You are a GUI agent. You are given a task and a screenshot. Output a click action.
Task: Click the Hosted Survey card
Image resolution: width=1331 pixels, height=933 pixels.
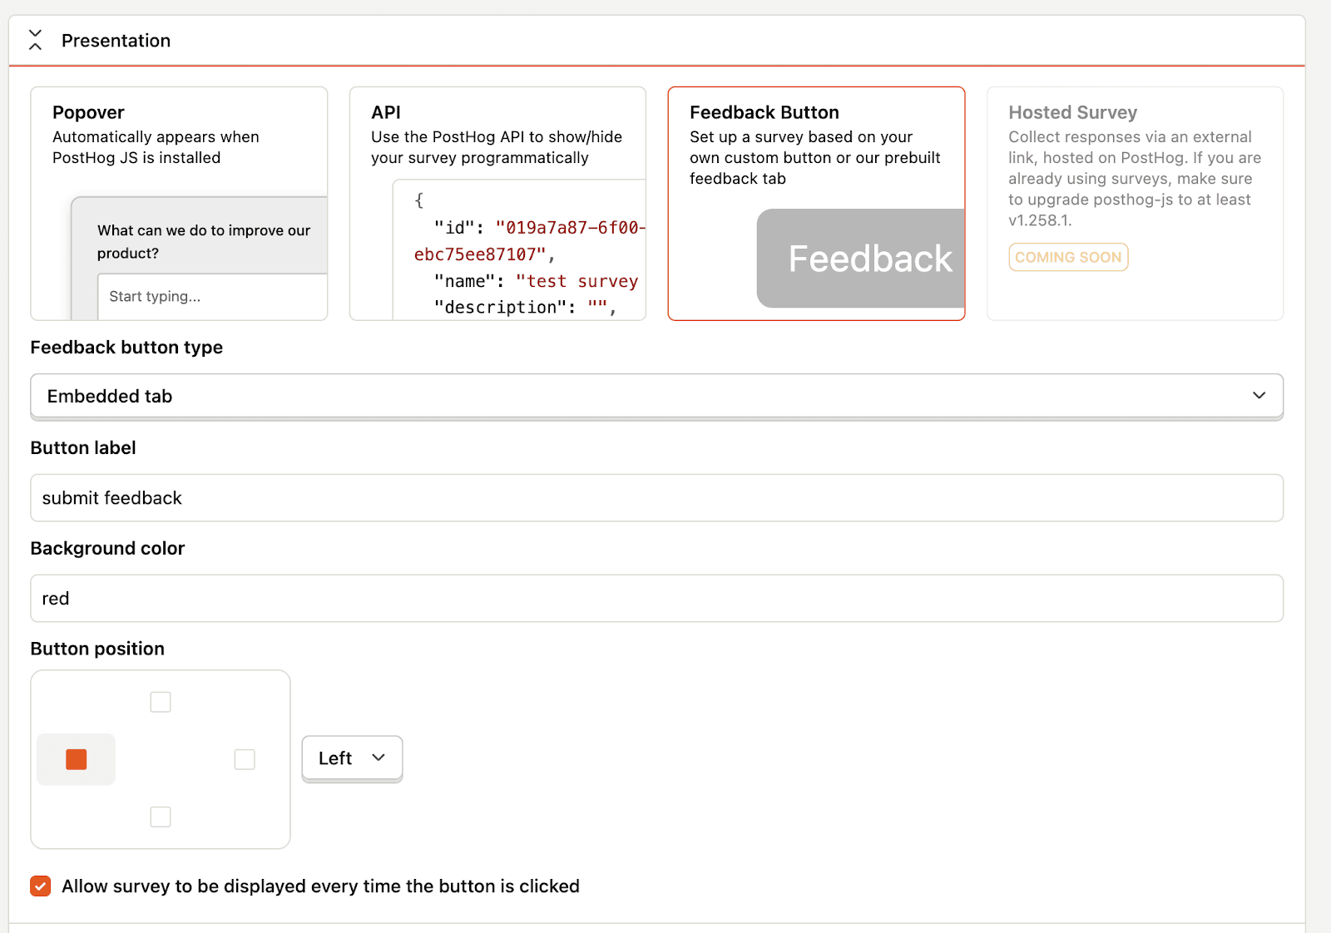(x=1135, y=204)
